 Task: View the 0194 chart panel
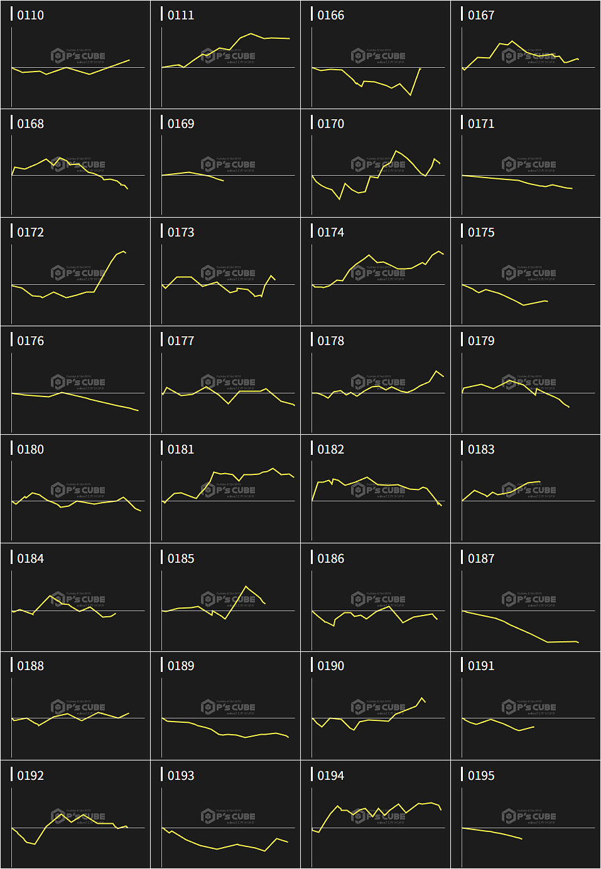point(376,823)
